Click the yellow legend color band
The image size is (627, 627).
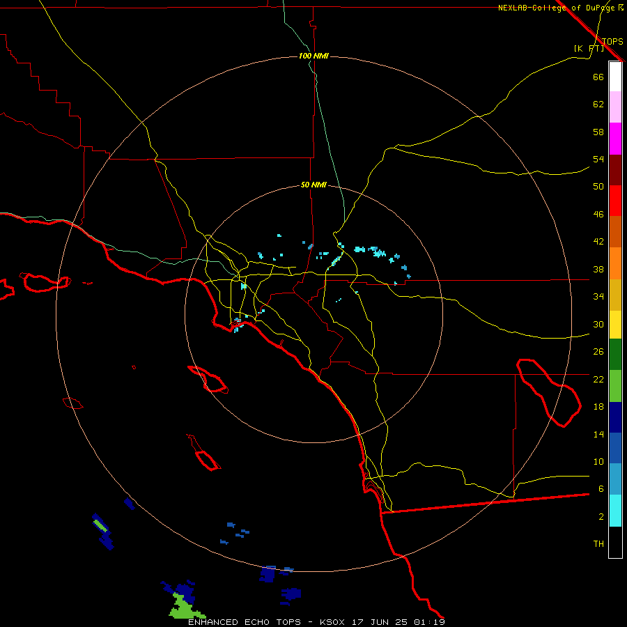coord(615,325)
